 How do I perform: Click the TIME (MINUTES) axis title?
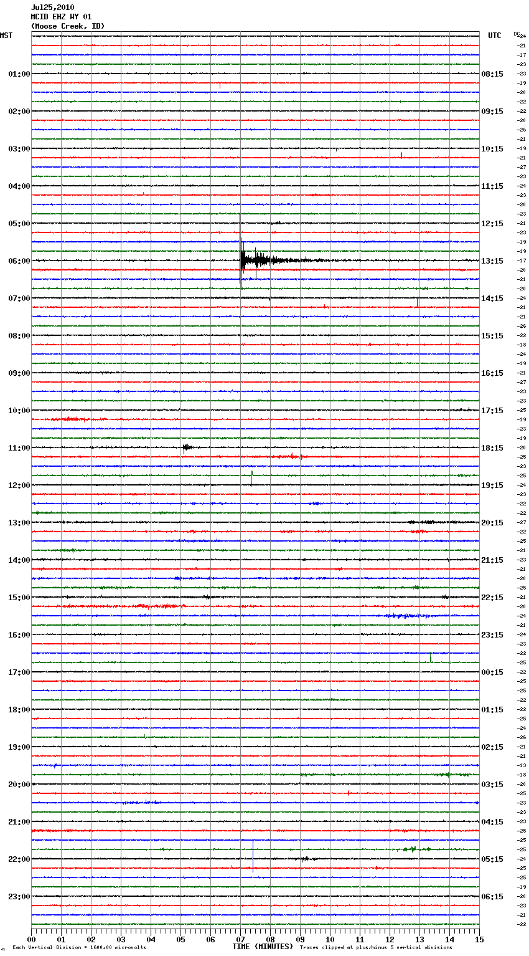pos(262,947)
